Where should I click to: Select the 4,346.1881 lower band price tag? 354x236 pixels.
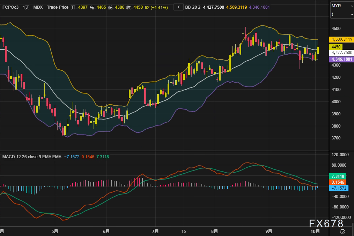point(342,59)
